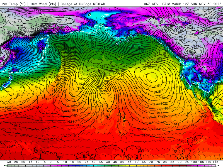Click the 100 value on temperature scale
This screenshot has height=167, width=223.
194,162
